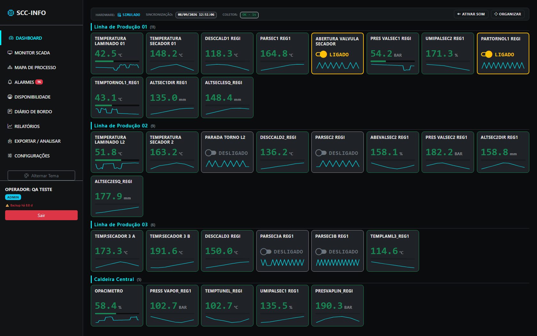Click the Dashboard icon in sidebar
Image resolution: width=537 pixels, height=336 pixels.
pos(11,38)
